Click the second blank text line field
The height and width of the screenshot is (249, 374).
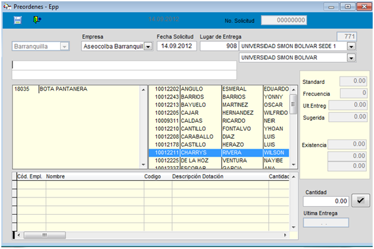click(124, 75)
